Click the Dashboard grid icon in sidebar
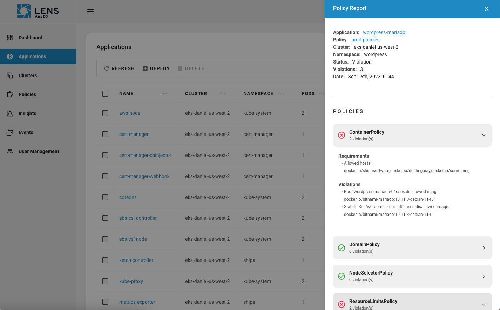 tap(10, 38)
